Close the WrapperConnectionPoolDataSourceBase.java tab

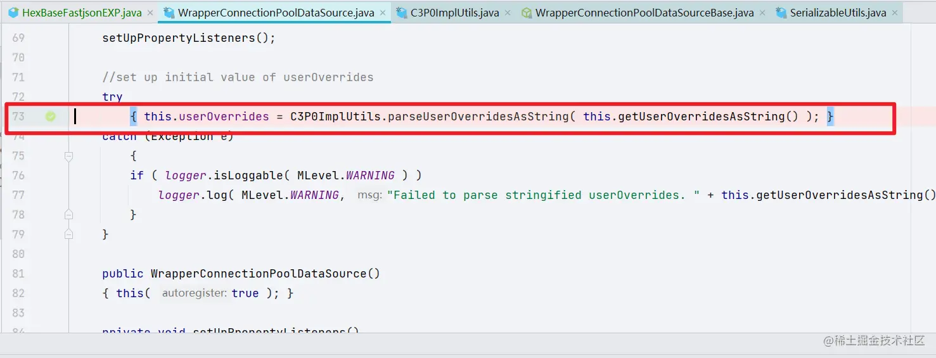click(x=762, y=13)
